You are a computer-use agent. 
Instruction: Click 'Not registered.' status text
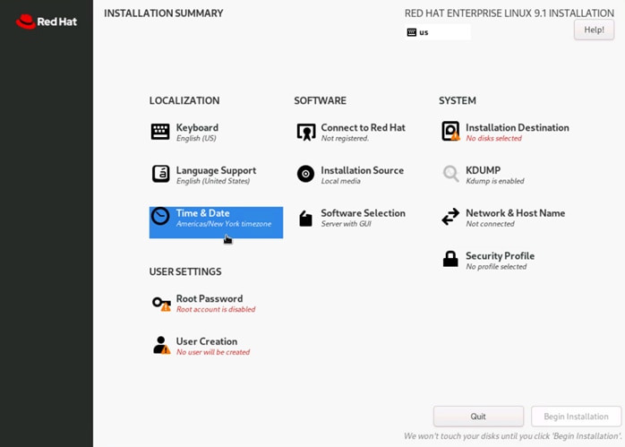(345, 138)
